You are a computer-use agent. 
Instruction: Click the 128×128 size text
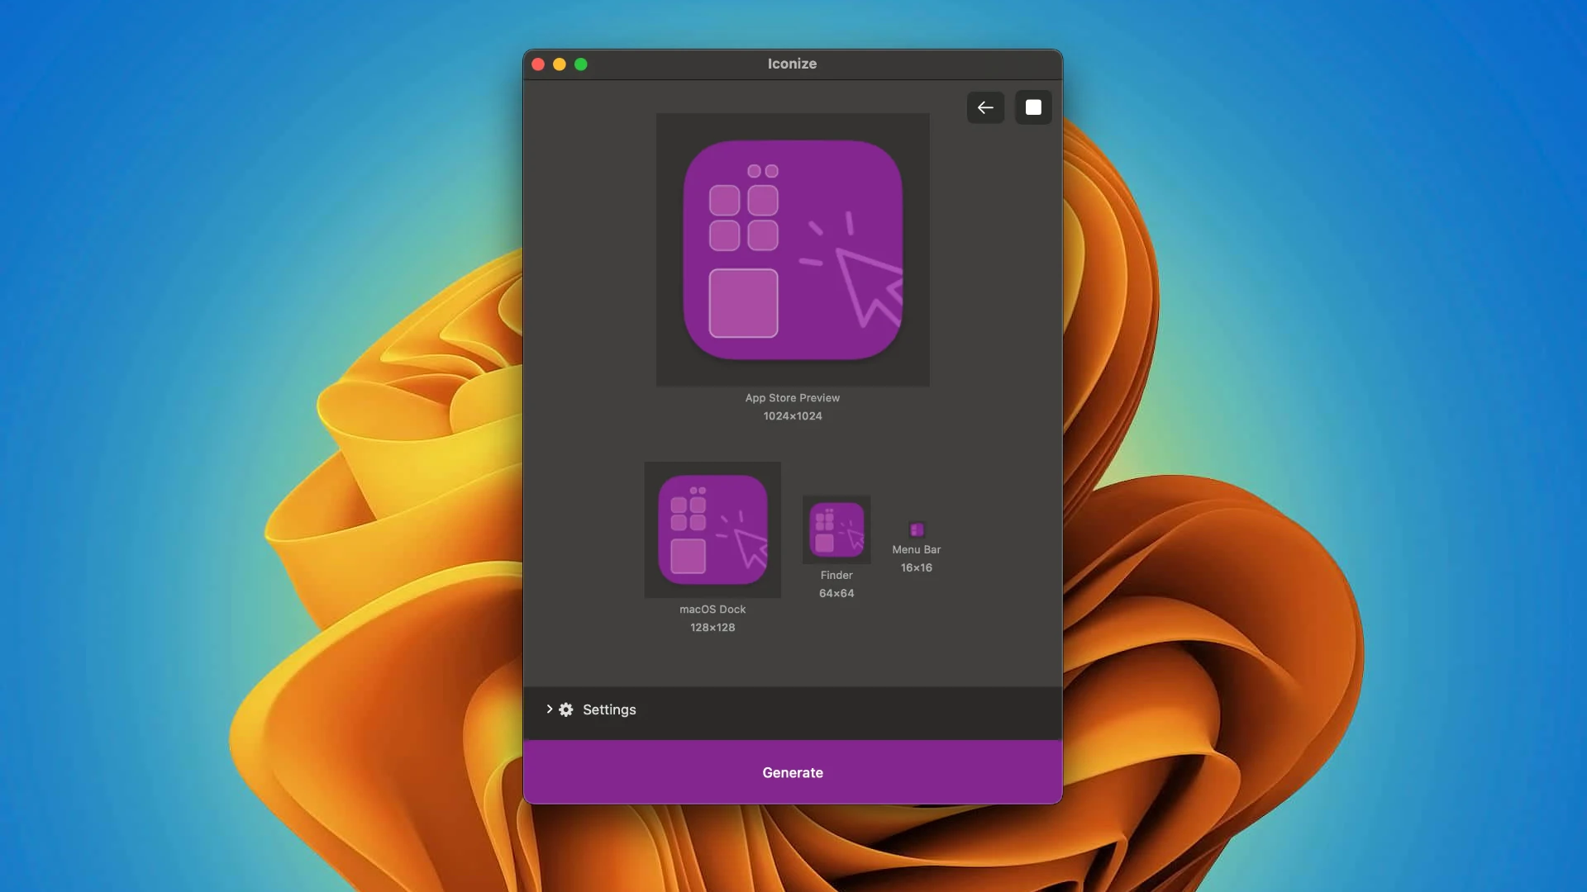point(712,628)
